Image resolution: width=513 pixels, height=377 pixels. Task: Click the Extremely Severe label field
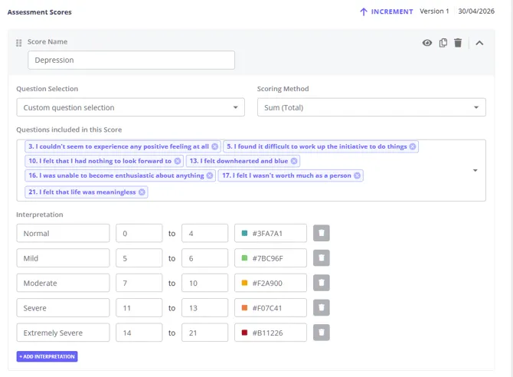63,333
